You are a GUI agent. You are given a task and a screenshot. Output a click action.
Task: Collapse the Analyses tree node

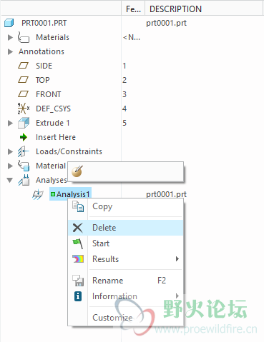10,180
